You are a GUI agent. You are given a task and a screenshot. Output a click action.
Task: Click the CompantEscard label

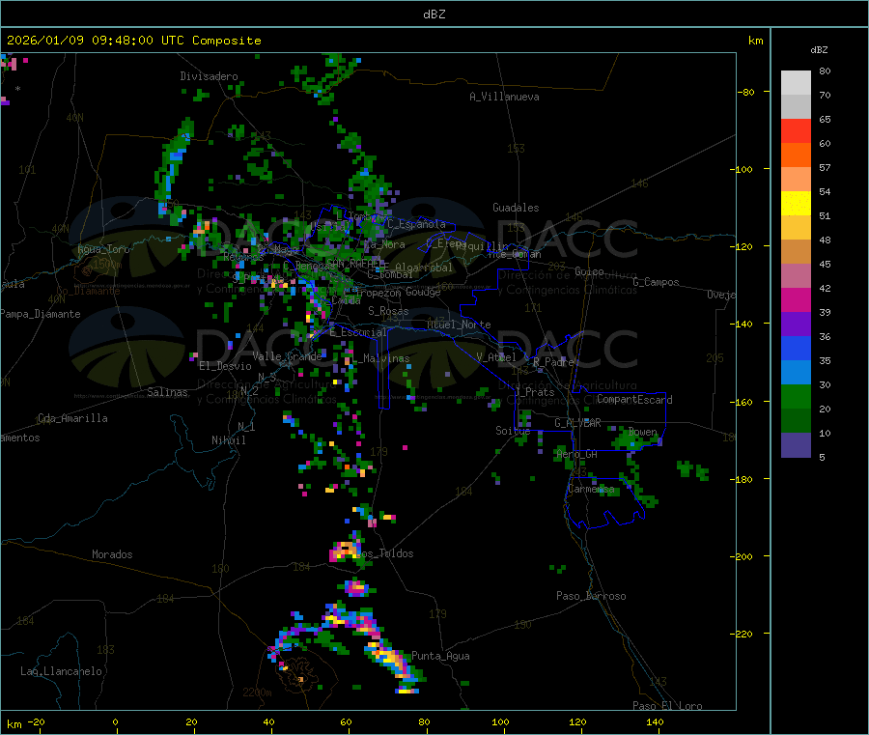(x=634, y=400)
